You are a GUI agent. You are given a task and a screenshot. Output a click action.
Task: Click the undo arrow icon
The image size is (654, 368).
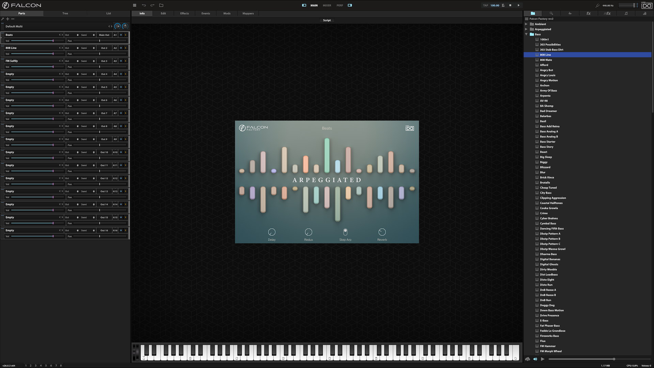[144, 5]
